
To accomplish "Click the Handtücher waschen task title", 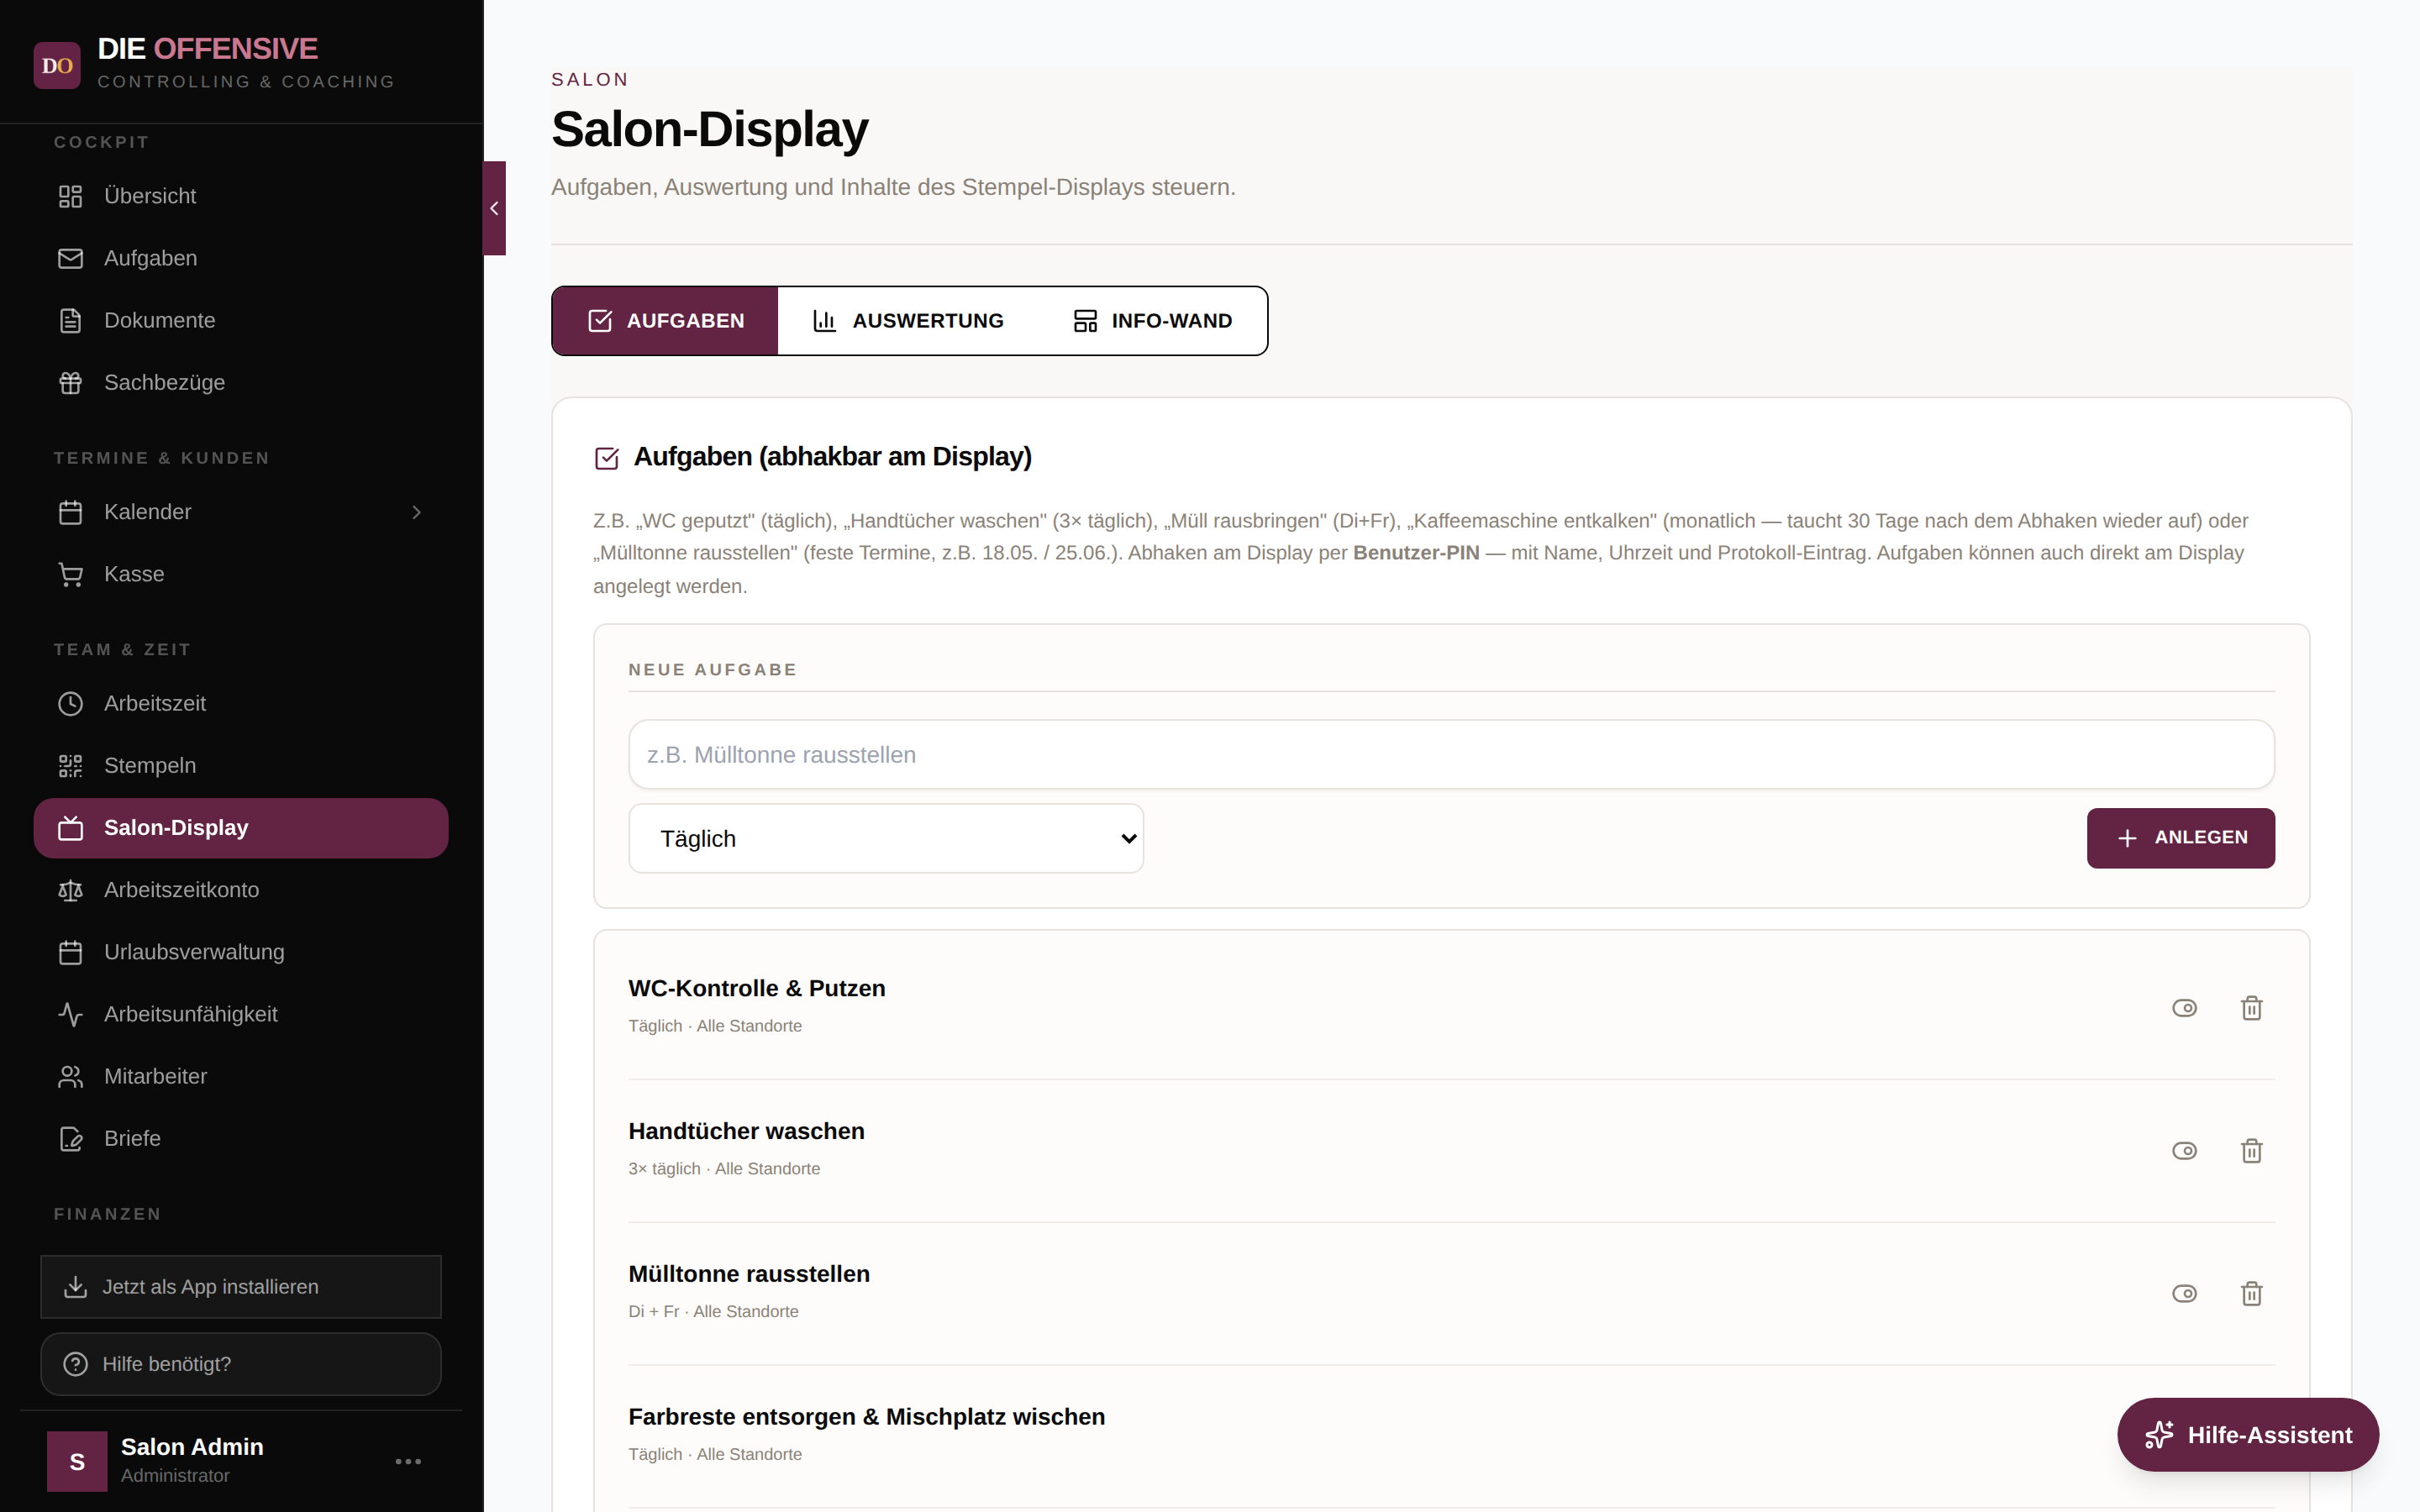I will point(746,1131).
